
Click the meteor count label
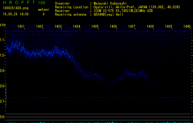[x=43, y=10]
